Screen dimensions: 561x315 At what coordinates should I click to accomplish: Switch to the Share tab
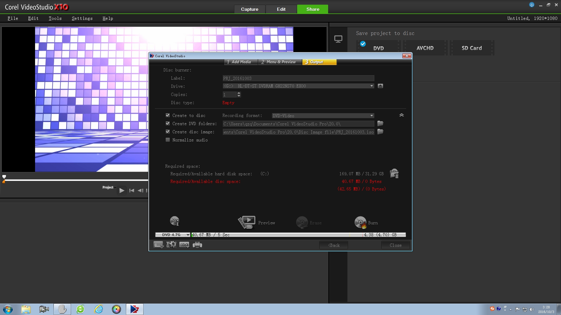[x=313, y=9]
